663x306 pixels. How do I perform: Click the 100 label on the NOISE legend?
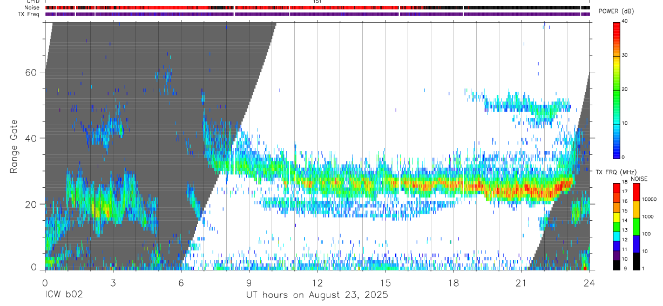coord(646,234)
